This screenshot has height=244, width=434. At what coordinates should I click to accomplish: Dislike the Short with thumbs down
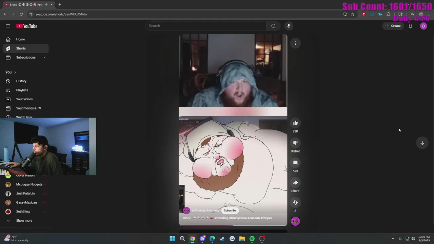(295, 143)
